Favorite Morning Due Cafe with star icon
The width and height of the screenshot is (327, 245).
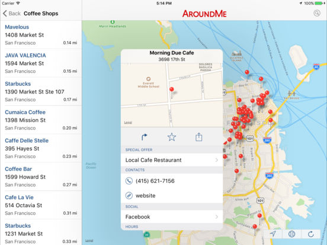(172, 137)
